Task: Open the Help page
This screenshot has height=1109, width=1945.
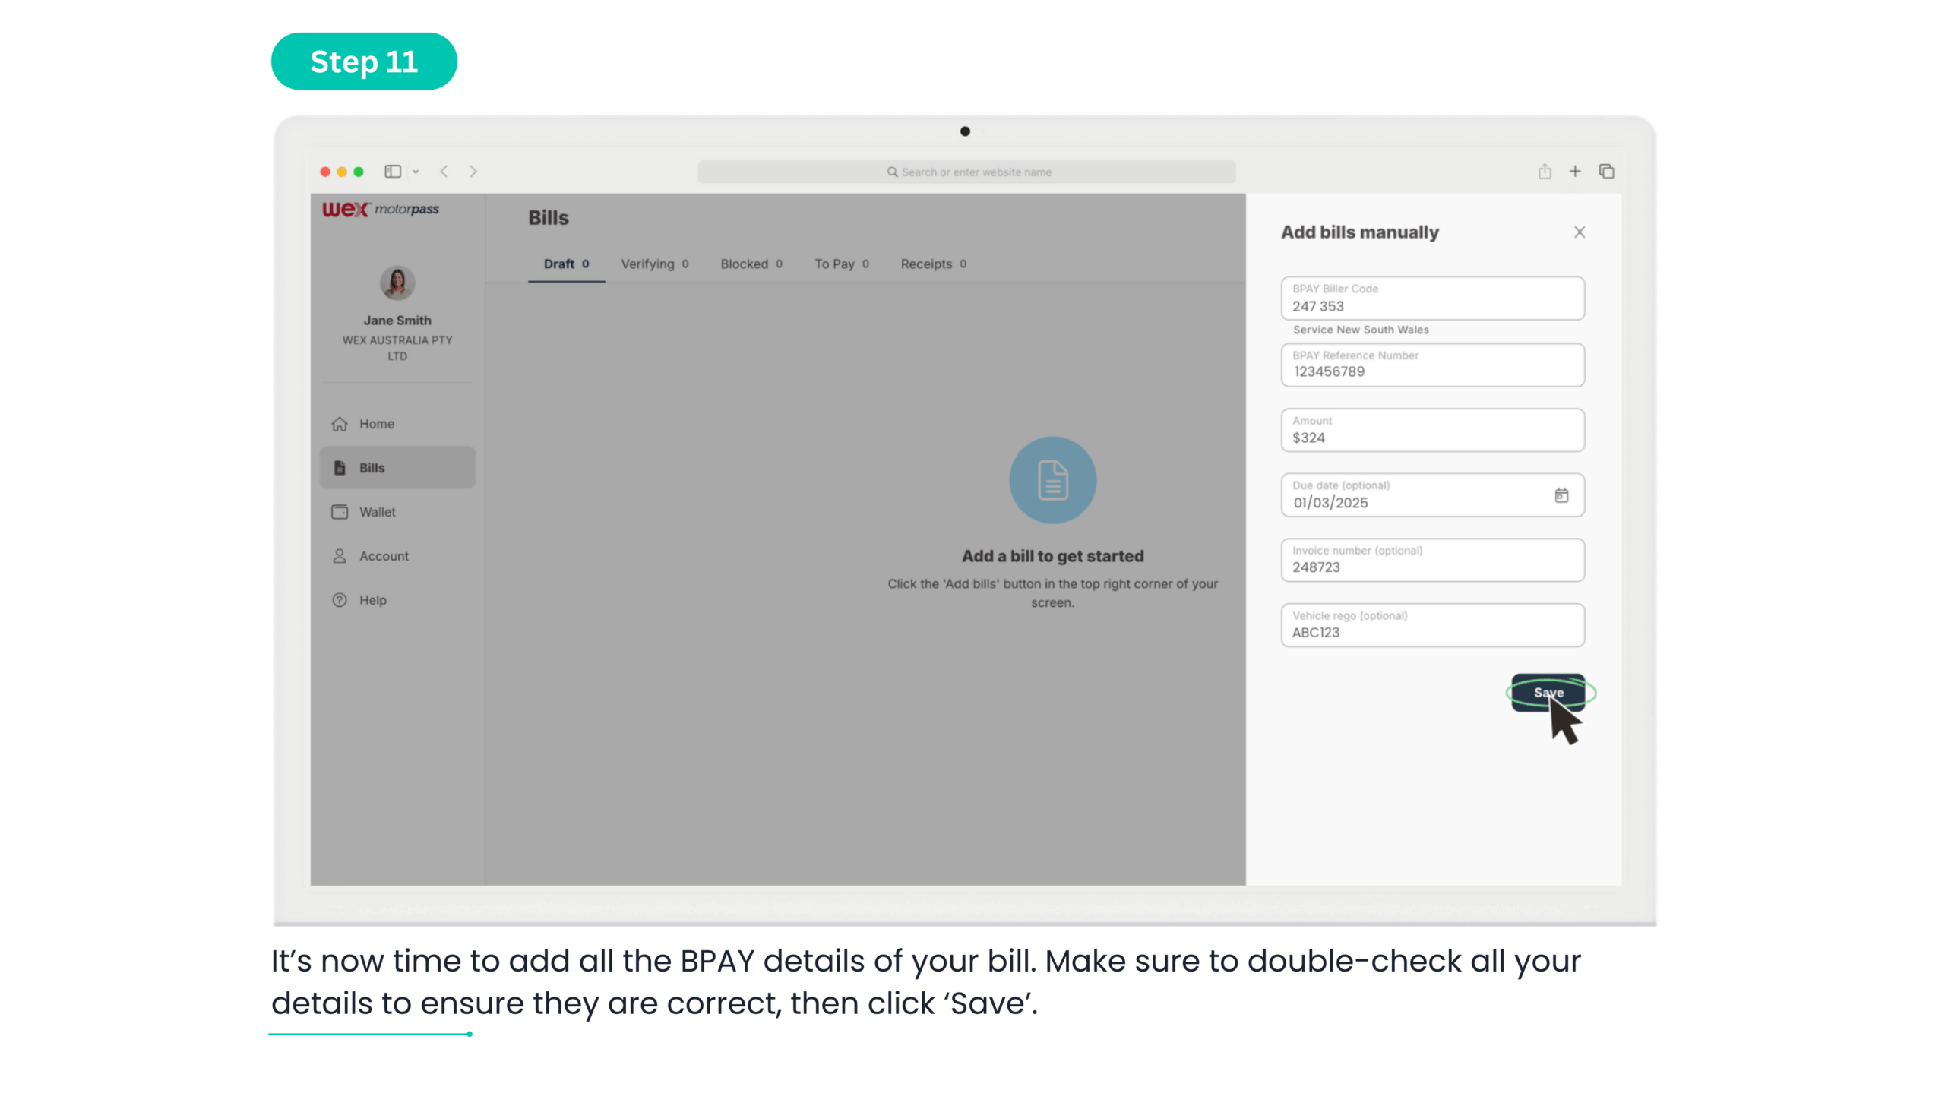Action: pyautogui.click(x=372, y=600)
